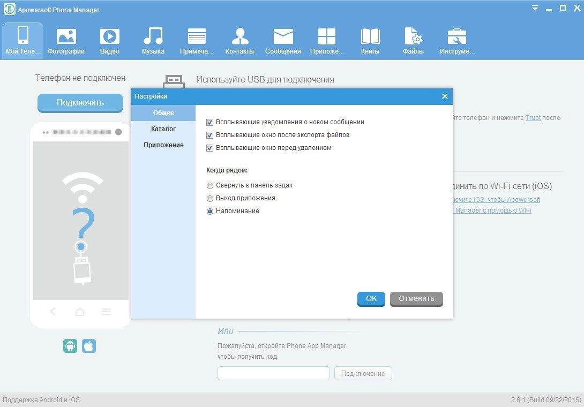Open the Мой Телефон phone icon tab
This screenshot has width=584, height=407.
23,40
